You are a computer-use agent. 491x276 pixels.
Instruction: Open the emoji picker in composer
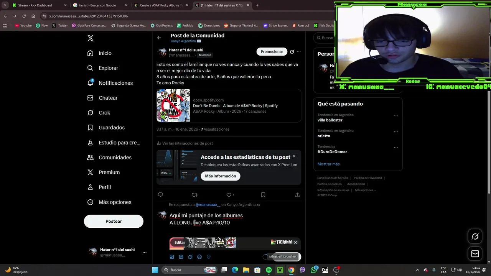[x=199, y=257]
